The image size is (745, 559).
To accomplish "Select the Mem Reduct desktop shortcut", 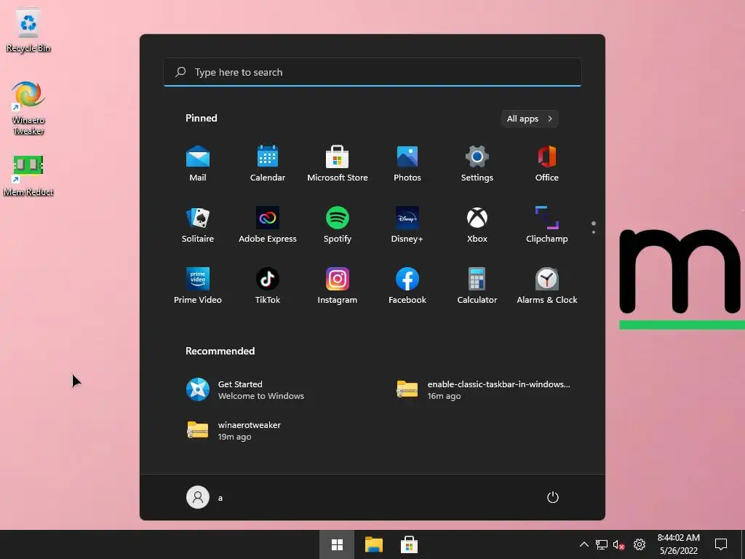I will pos(28,175).
